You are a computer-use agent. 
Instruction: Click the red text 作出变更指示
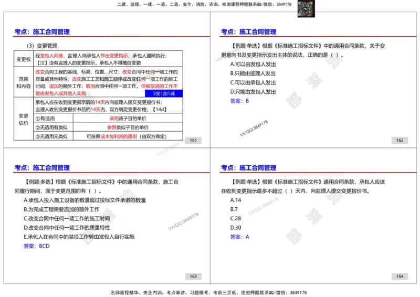pos(114,56)
